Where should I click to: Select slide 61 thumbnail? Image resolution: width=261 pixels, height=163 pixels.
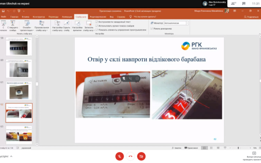tap(19, 91)
